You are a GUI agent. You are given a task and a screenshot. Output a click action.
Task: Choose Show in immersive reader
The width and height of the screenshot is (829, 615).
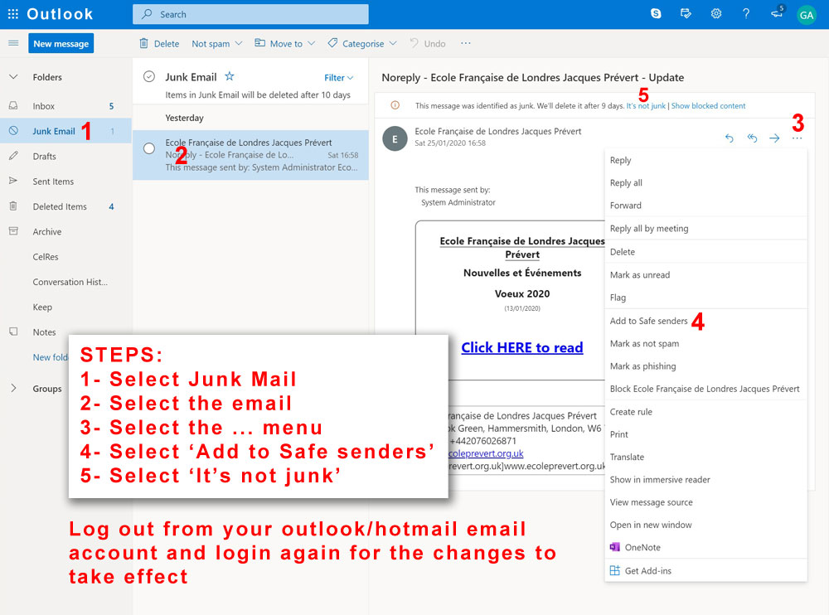(705, 480)
